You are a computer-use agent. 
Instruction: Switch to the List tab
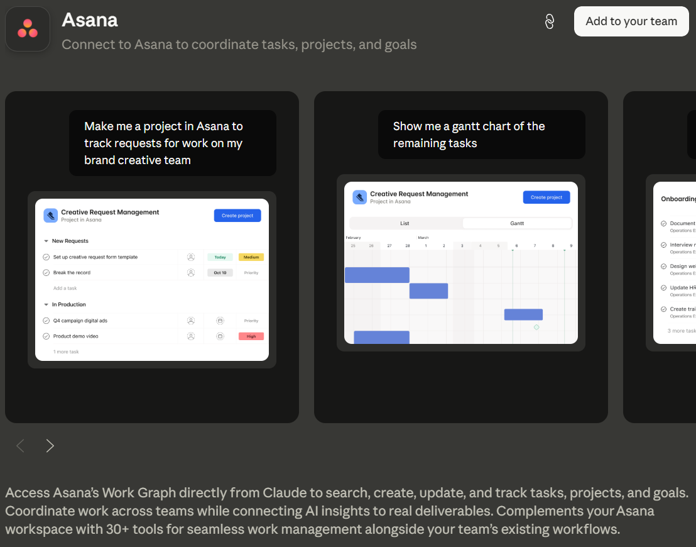(x=405, y=223)
